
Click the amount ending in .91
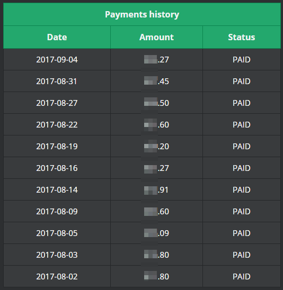(x=156, y=190)
